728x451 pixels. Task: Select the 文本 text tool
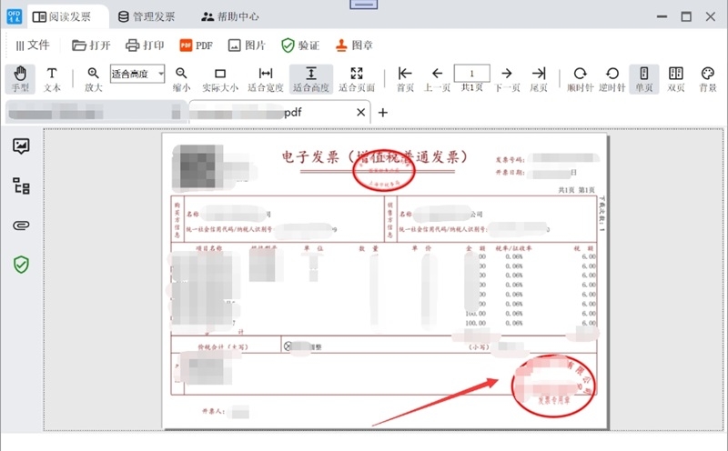52,79
